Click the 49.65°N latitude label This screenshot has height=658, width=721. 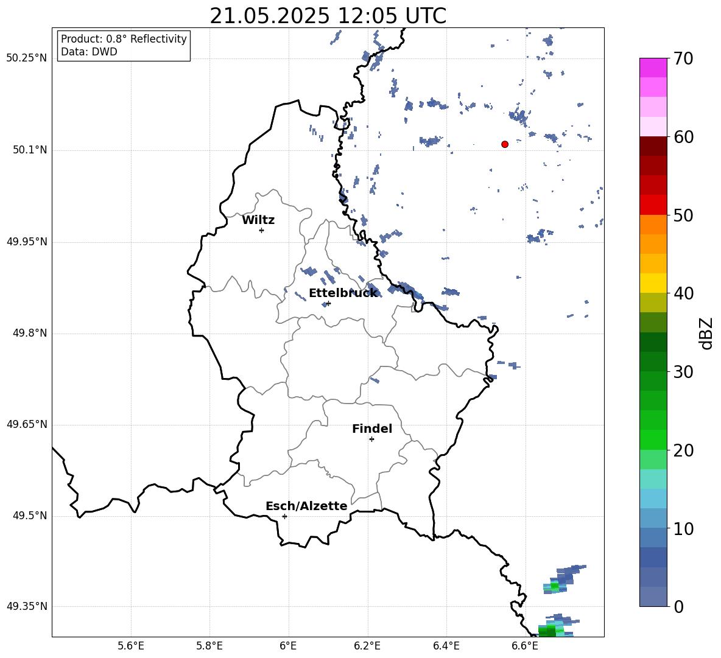[x=27, y=424]
